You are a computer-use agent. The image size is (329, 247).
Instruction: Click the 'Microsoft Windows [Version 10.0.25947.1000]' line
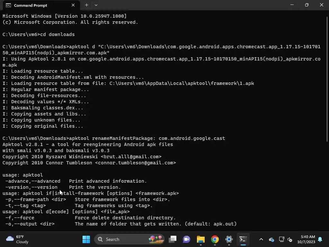[x=65, y=16]
